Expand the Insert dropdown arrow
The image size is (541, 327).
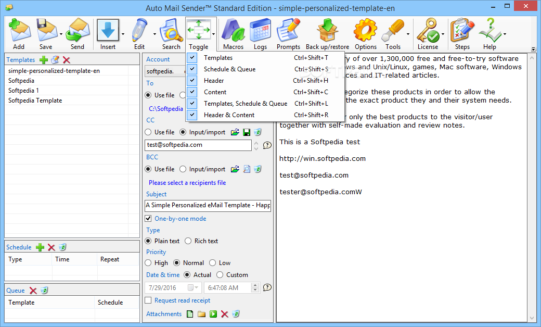tap(123, 34)
